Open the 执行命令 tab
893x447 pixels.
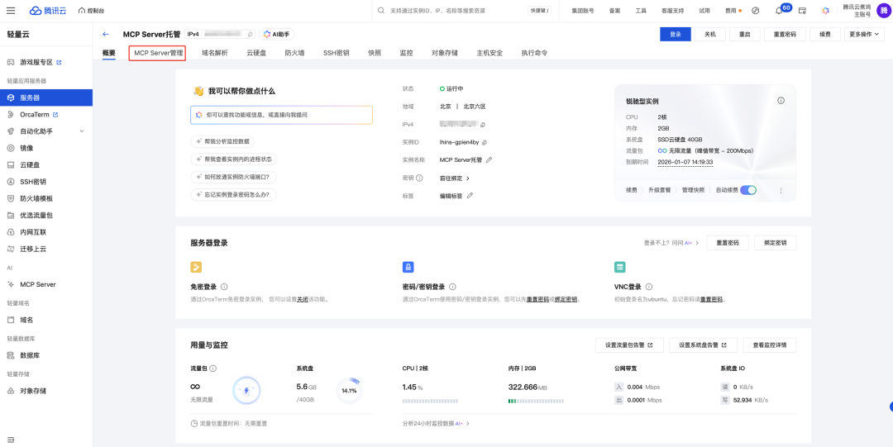tap(535, 53)
